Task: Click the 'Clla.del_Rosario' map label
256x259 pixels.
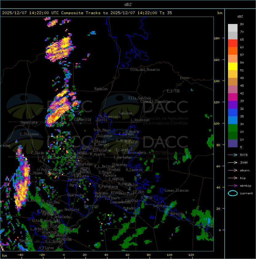Action: 145,70
